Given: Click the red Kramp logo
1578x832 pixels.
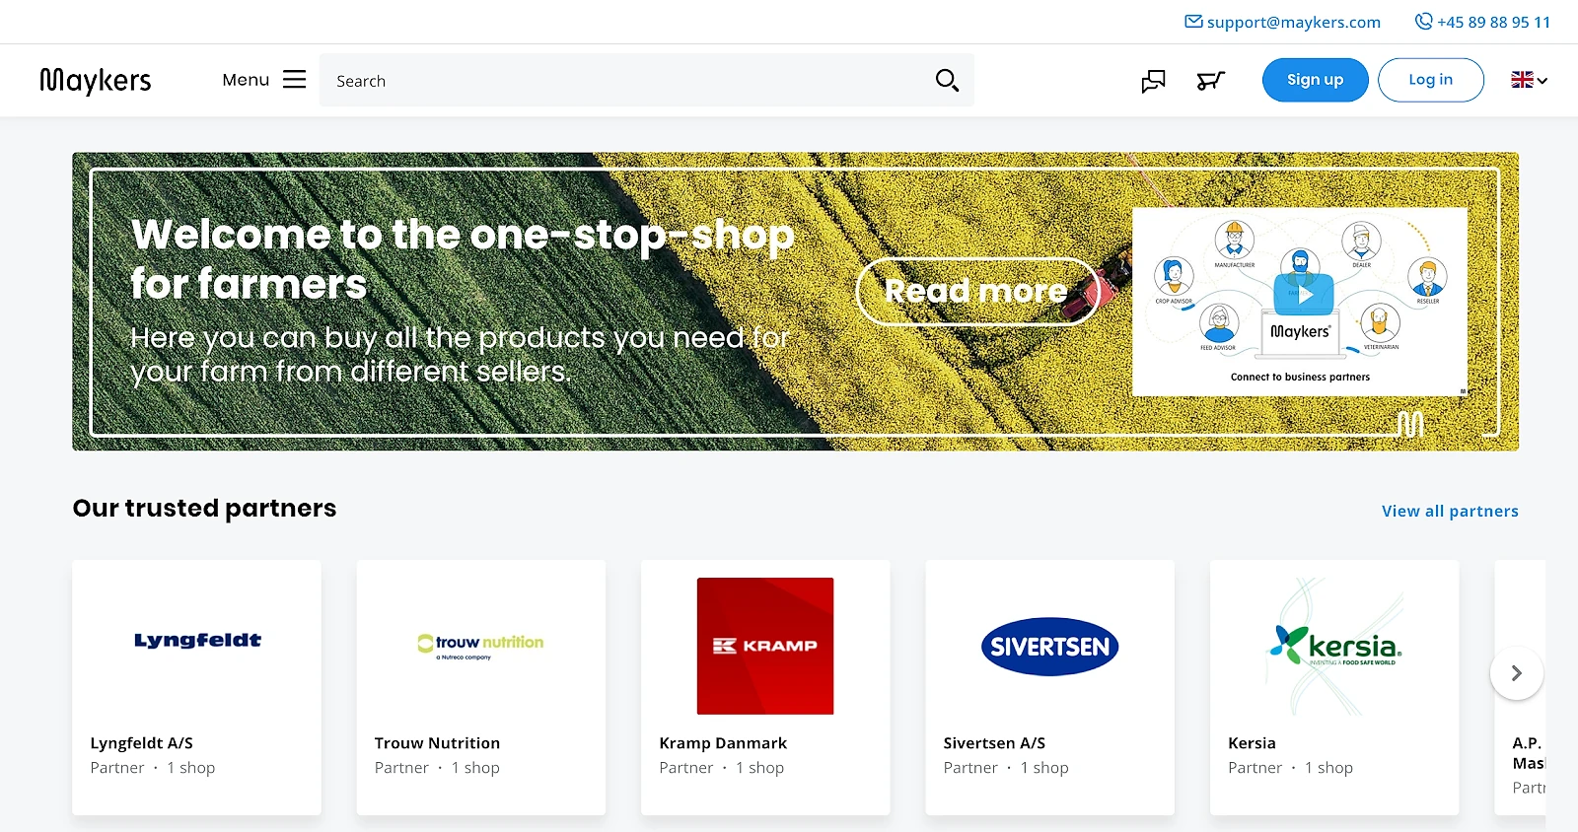Looking at the screenshot, I should 765,646.
